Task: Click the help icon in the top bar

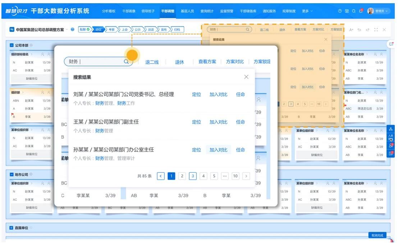Action: (340, 11)
